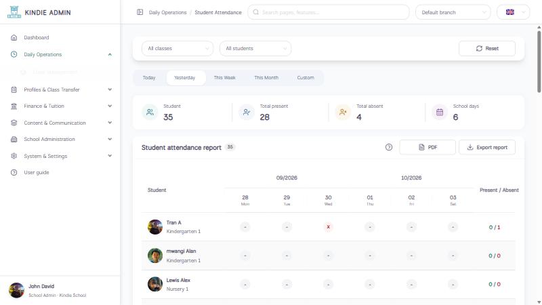Download the report as PDF
The width and height of the screenshot is (542, 305).
(428, 147)
